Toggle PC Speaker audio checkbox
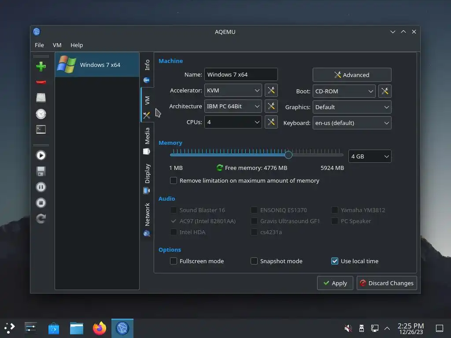Image resolution: width=451 pixels, height=338 pixels. [x=335, y=221]
